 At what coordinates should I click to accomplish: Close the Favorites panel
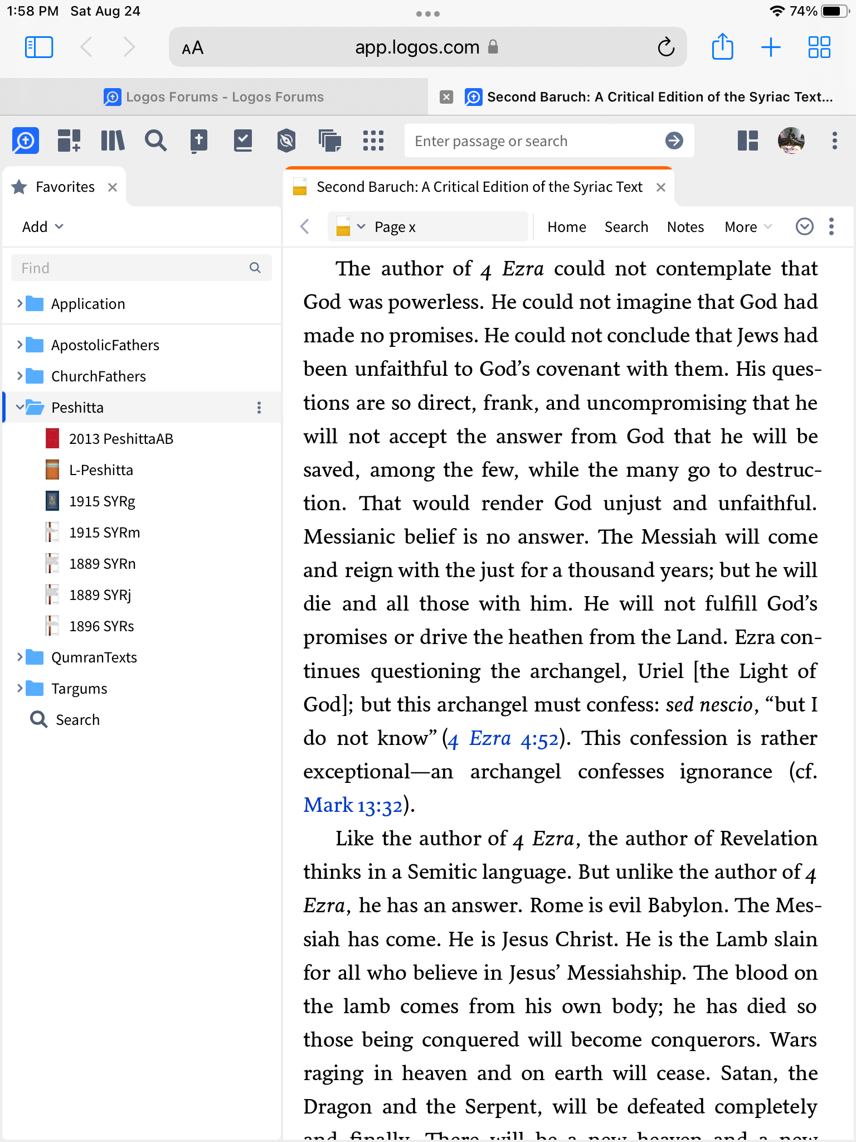(113, 187)
